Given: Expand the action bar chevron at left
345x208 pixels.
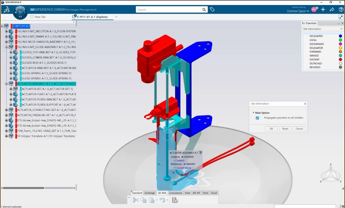Looking at the screenshot, I should [x=129, y=198].
